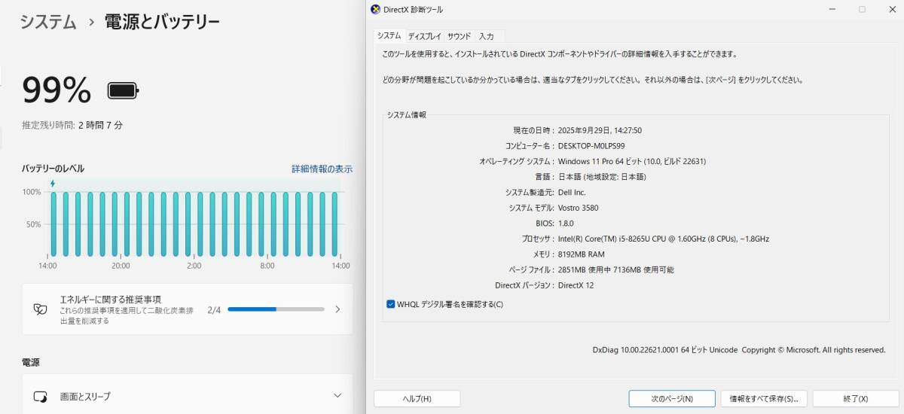Minimize the DirectX diagnostic tool window

pos(831,9)
